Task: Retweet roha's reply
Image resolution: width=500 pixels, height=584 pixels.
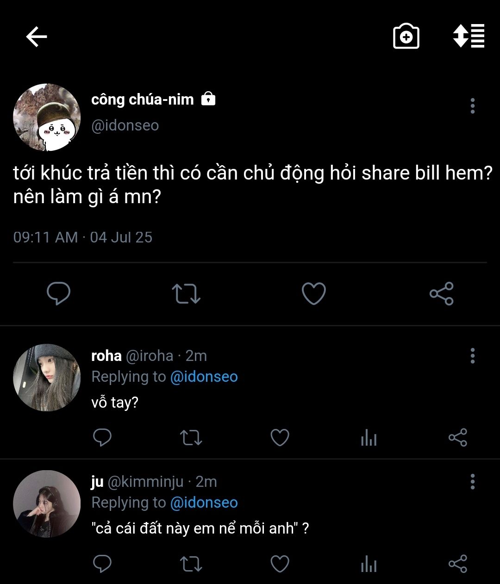Action: pos(191,437)
